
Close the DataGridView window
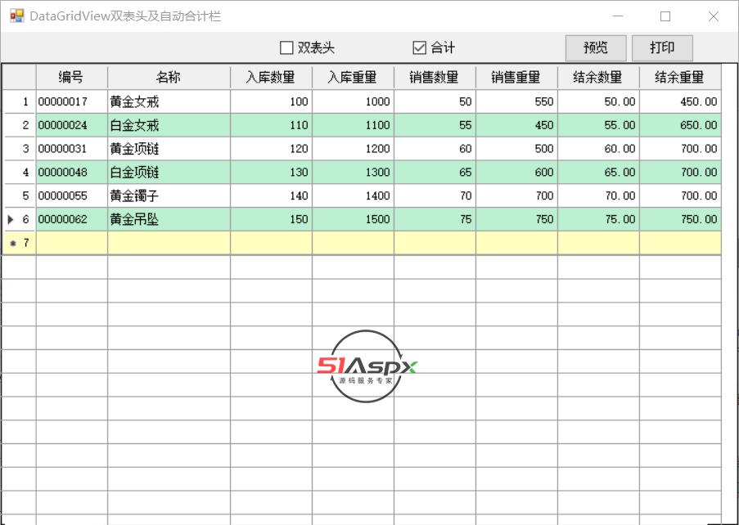(x=713, y=16)
